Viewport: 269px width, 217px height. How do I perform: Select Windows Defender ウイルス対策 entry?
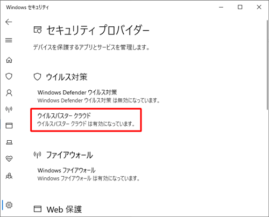click(77, 92)
